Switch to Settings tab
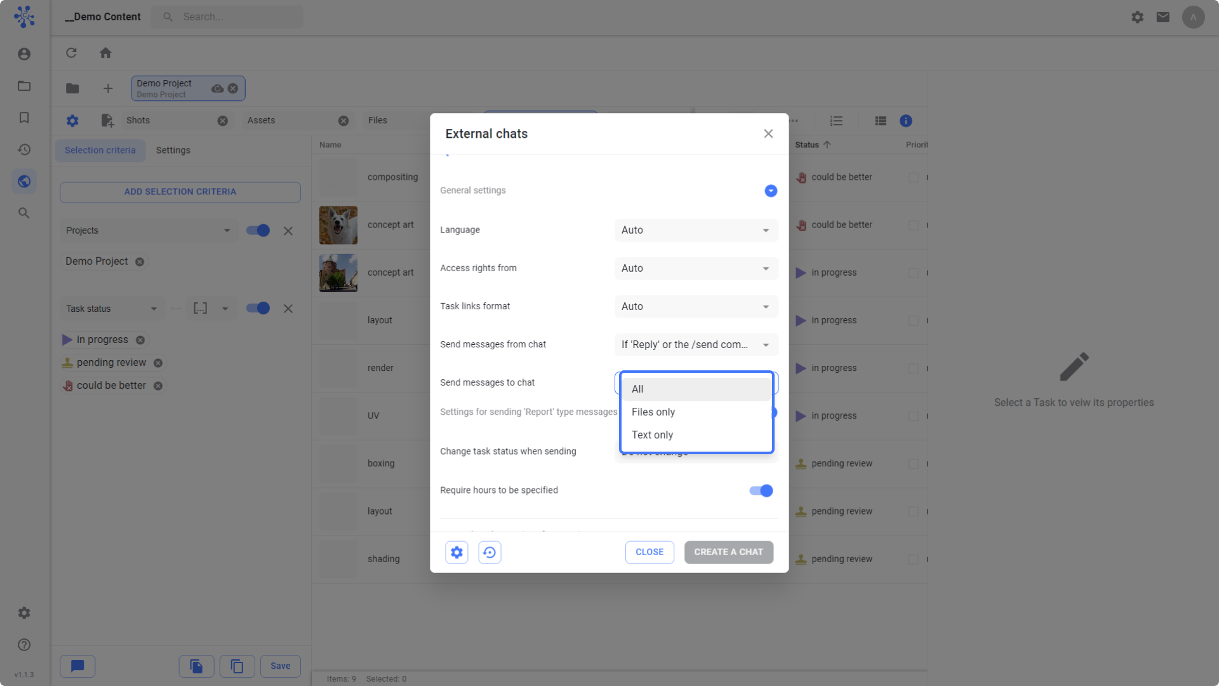Viewport: 1219px width, 686px height. point(173,150)
